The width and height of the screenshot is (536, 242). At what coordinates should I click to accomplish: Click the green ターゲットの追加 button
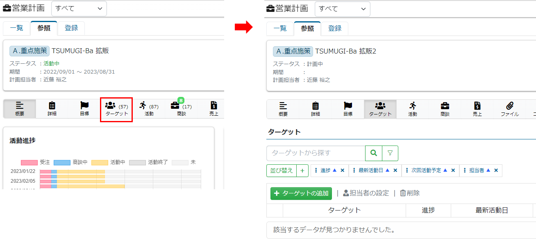[x=301, y=193]
